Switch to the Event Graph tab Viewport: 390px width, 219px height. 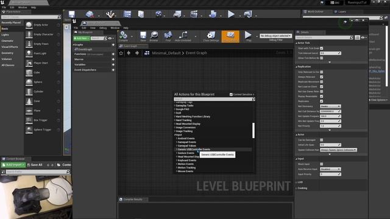point(133,46)
